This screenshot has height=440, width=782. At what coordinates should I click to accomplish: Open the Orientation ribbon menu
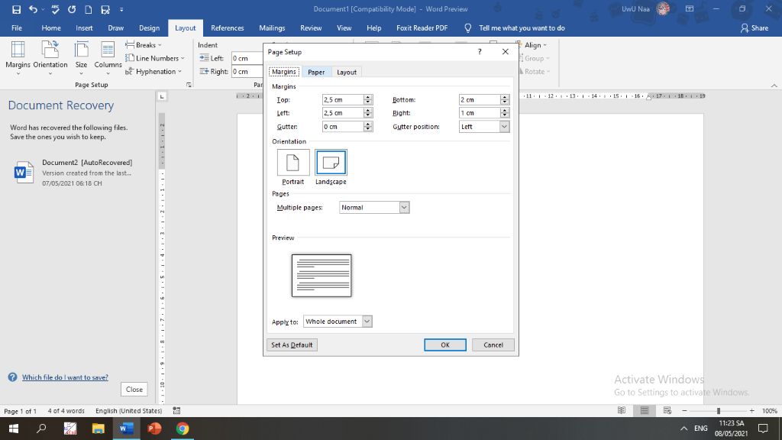pyautogui.click(x=50, y=58)
